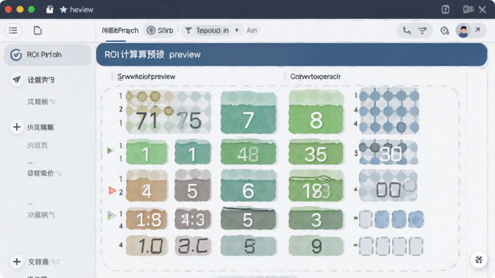Click the paper plane sidebar icon
Viewport: 495px width, 278px height.
click(x=16, y=80)
